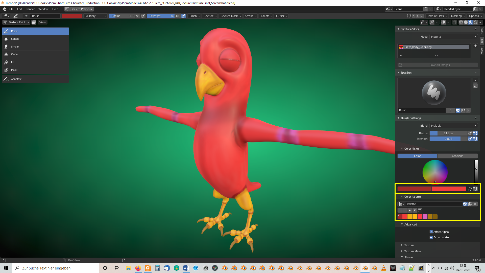Click the Save All Images button
The width and height of the screenshot is (485, 273).
click(x=440, y=65)
